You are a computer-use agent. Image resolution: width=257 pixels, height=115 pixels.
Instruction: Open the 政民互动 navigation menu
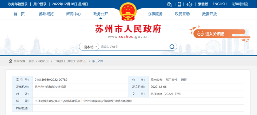(182, 14)
